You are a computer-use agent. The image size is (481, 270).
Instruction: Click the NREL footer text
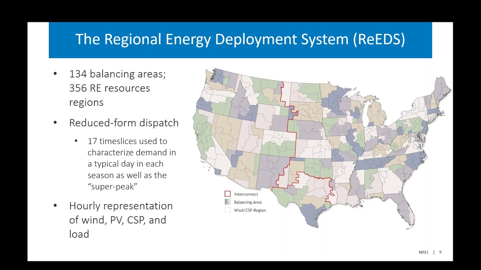pos(424,252)
